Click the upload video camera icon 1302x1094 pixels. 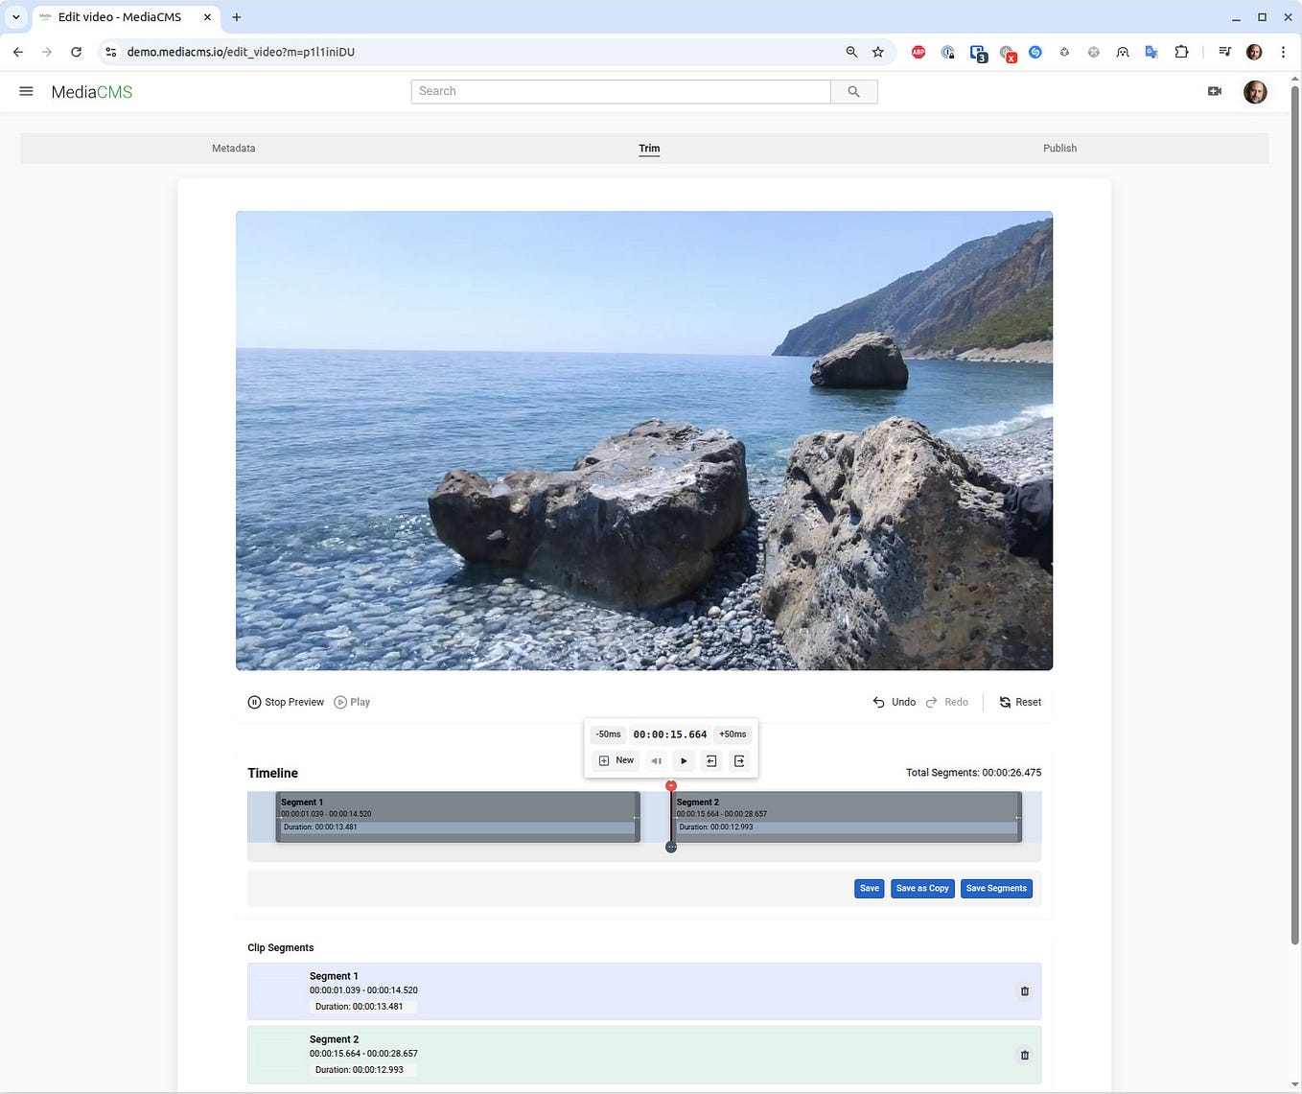pos(1214,91)
